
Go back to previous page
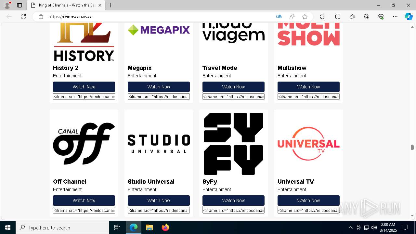pyautogui.click(x=9, y=17)
